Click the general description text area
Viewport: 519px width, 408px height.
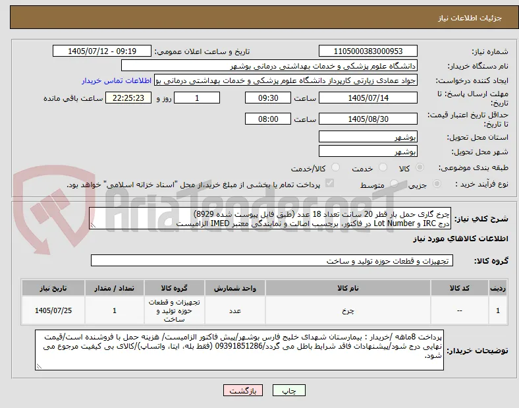[270, 219]
